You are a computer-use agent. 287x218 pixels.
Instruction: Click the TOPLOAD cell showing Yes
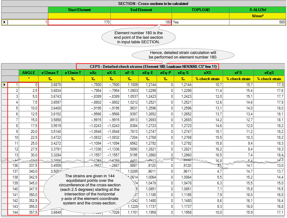pos(200,22)
